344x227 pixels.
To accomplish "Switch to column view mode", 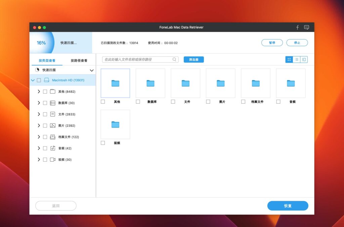I will point(303,59).
